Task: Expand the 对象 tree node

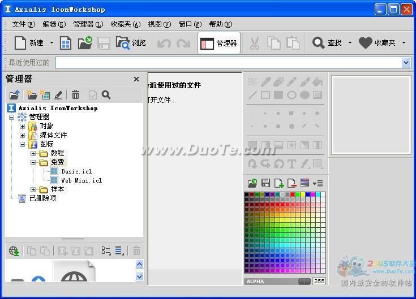Action: click(22, 127)
